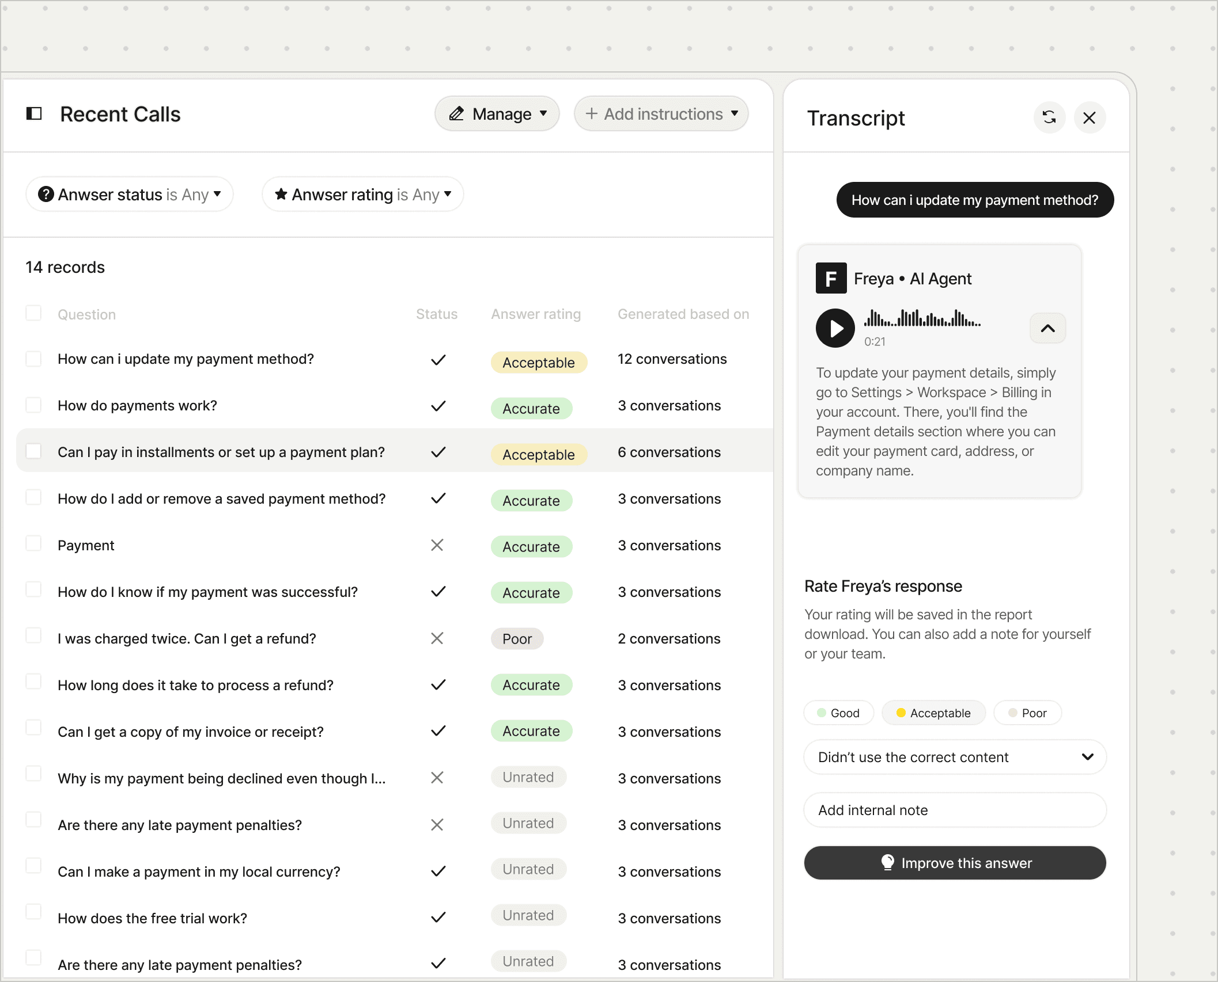Check the select-all checkbox in header
The height and width of the screenshot is (982, 1218).
(x=33, y=313)
